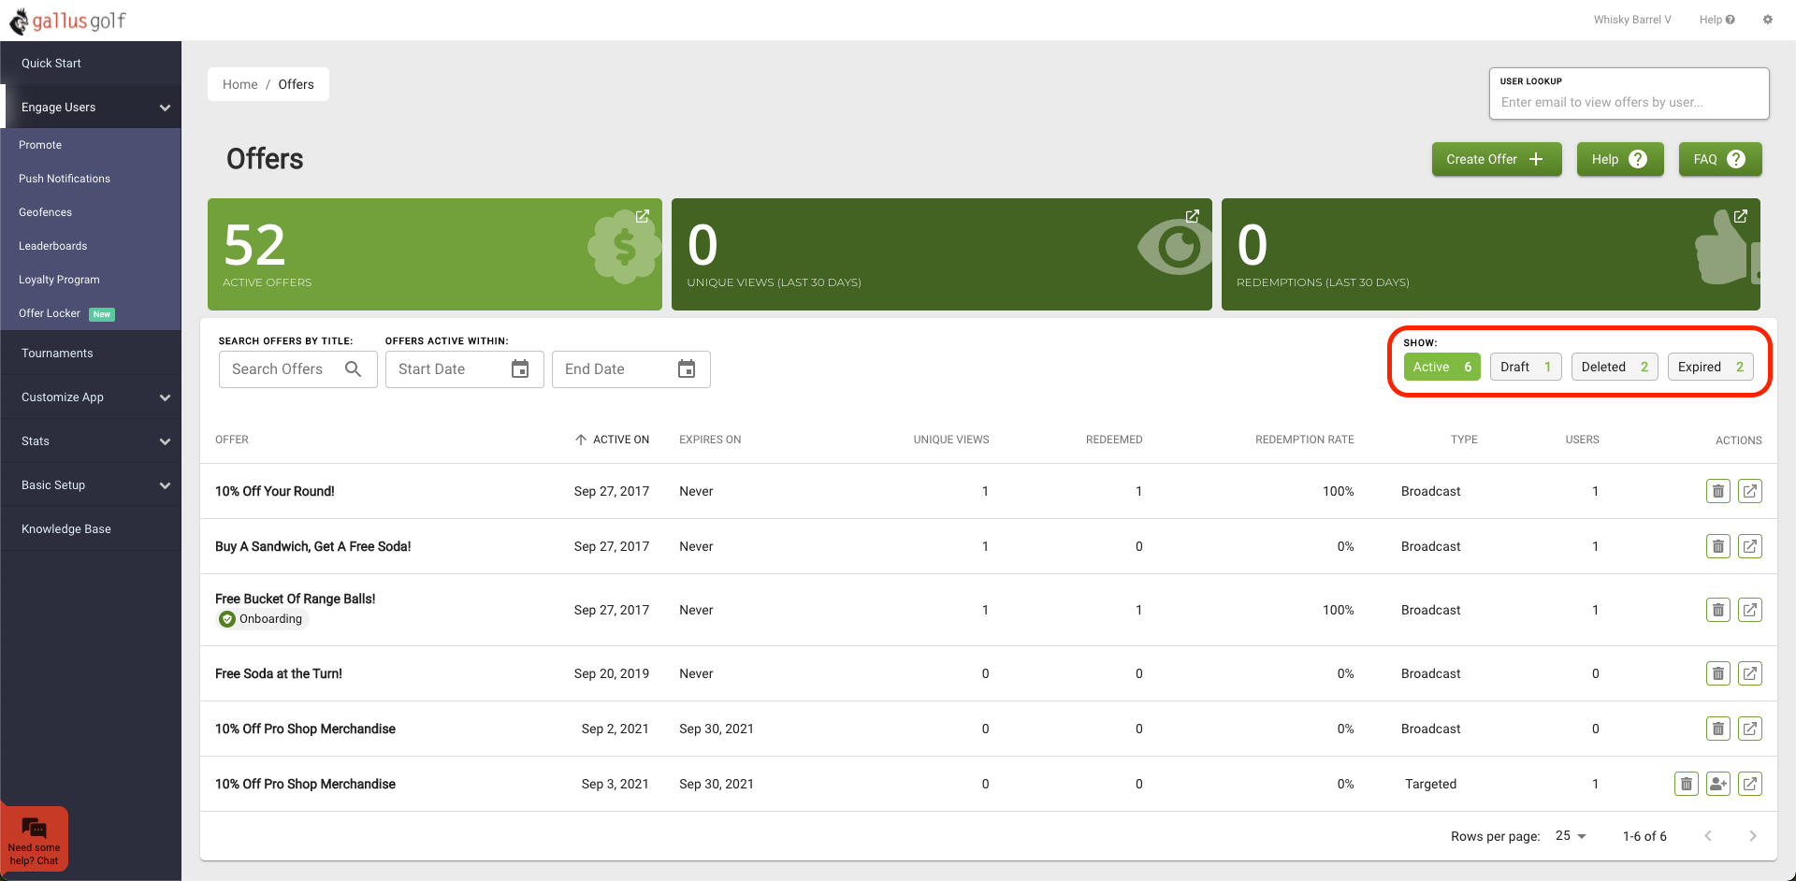Viewport: 1796px width, 881px height.
Task: Click the Start Date field
Action: coord(465,368)
